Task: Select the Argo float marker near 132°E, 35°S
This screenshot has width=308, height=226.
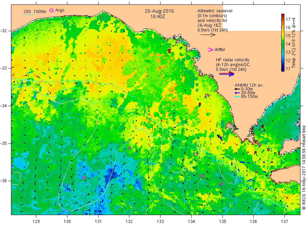Action: (129, 148)
